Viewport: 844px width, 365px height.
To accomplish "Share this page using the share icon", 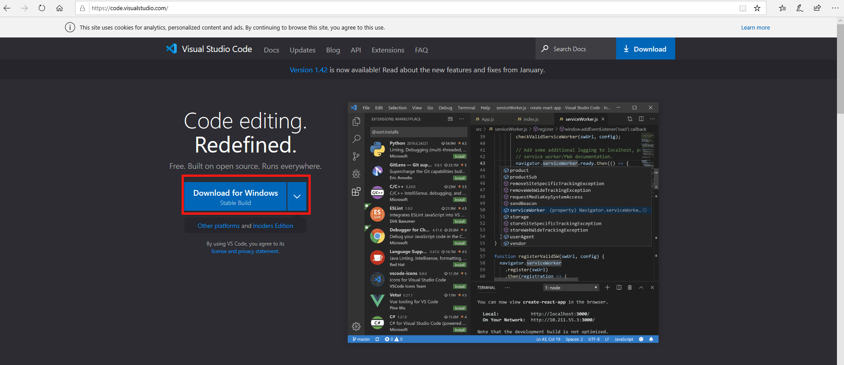I will [x=817, y=8].
